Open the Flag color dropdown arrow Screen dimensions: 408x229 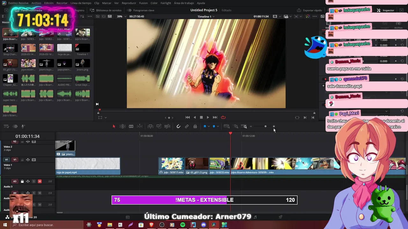209,126
